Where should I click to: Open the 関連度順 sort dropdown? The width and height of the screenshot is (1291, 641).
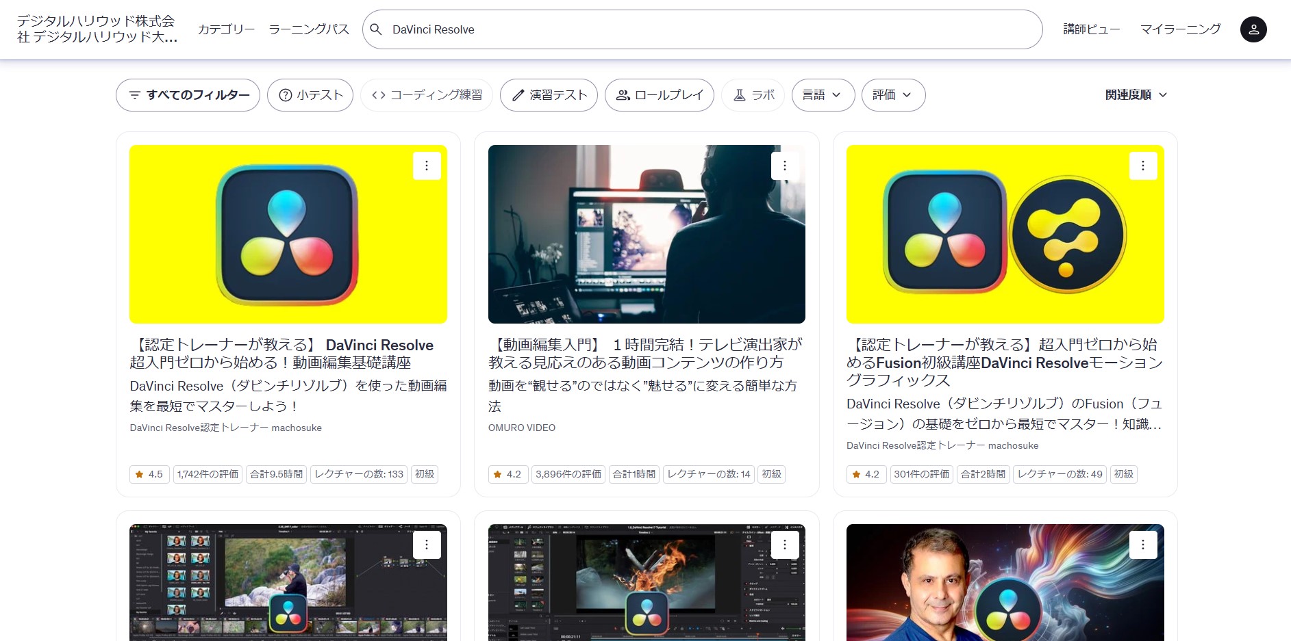point(1136,95)
